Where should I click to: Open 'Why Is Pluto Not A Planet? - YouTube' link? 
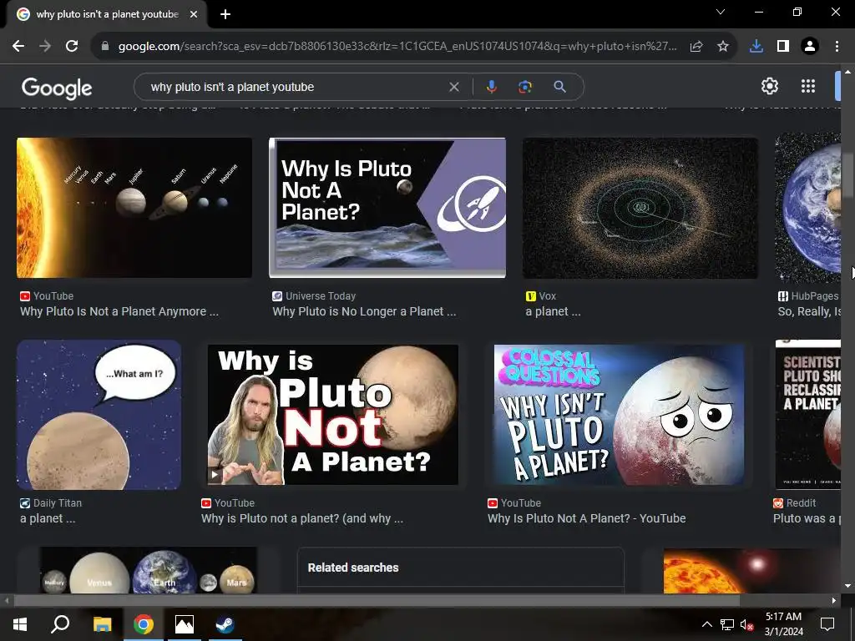(587, 518)
